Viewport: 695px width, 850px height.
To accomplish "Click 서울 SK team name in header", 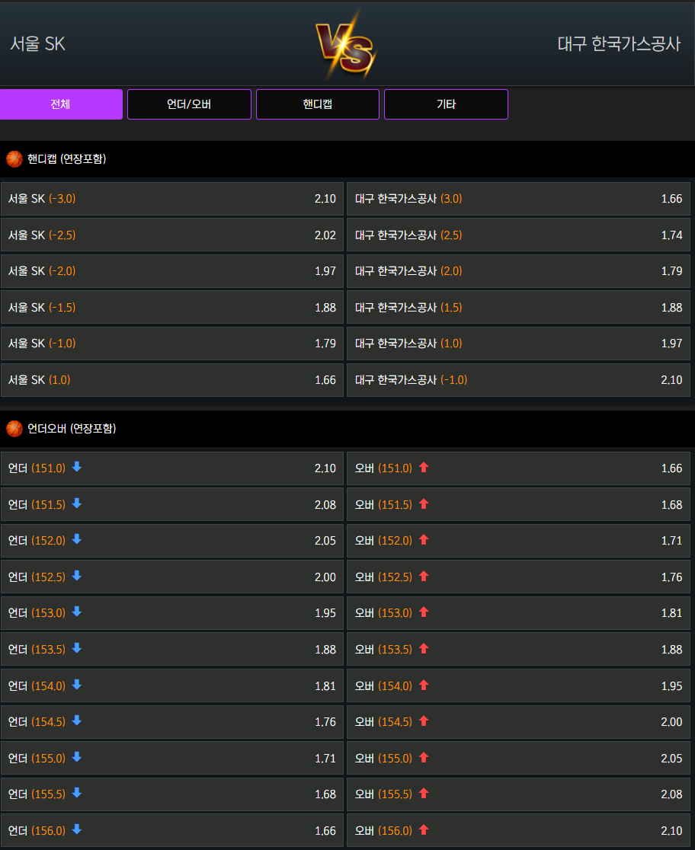I will click(38, 44).
